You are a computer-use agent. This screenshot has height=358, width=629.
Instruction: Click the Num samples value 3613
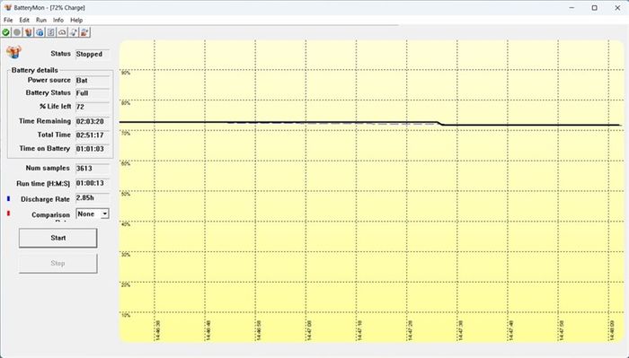(93, 169)
